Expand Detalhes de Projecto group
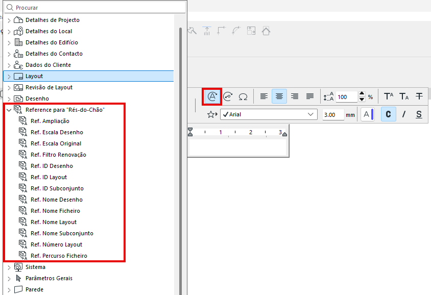The image size is (431, 295). click(9, 20)
